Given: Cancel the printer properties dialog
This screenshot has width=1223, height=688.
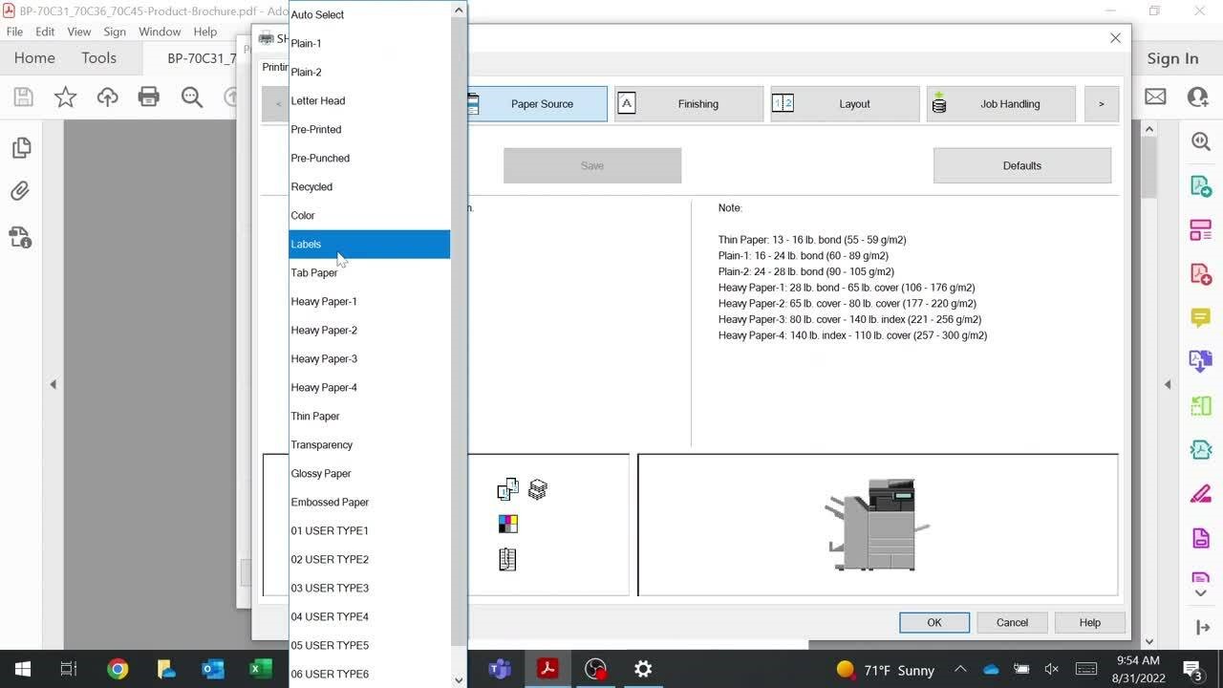Looking at the screenshot, I should tap(1012, 622).
